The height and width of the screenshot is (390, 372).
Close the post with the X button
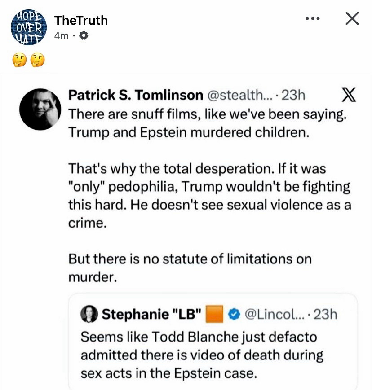(352, 18)
